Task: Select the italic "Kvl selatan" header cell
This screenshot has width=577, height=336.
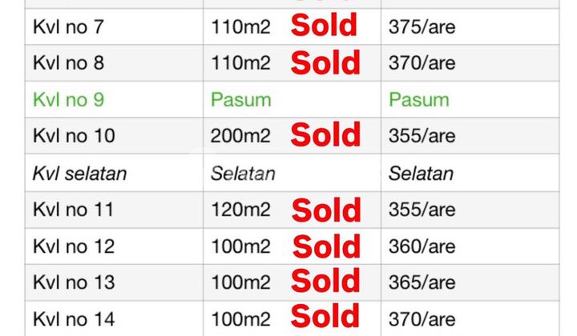Action: (79, 173)
